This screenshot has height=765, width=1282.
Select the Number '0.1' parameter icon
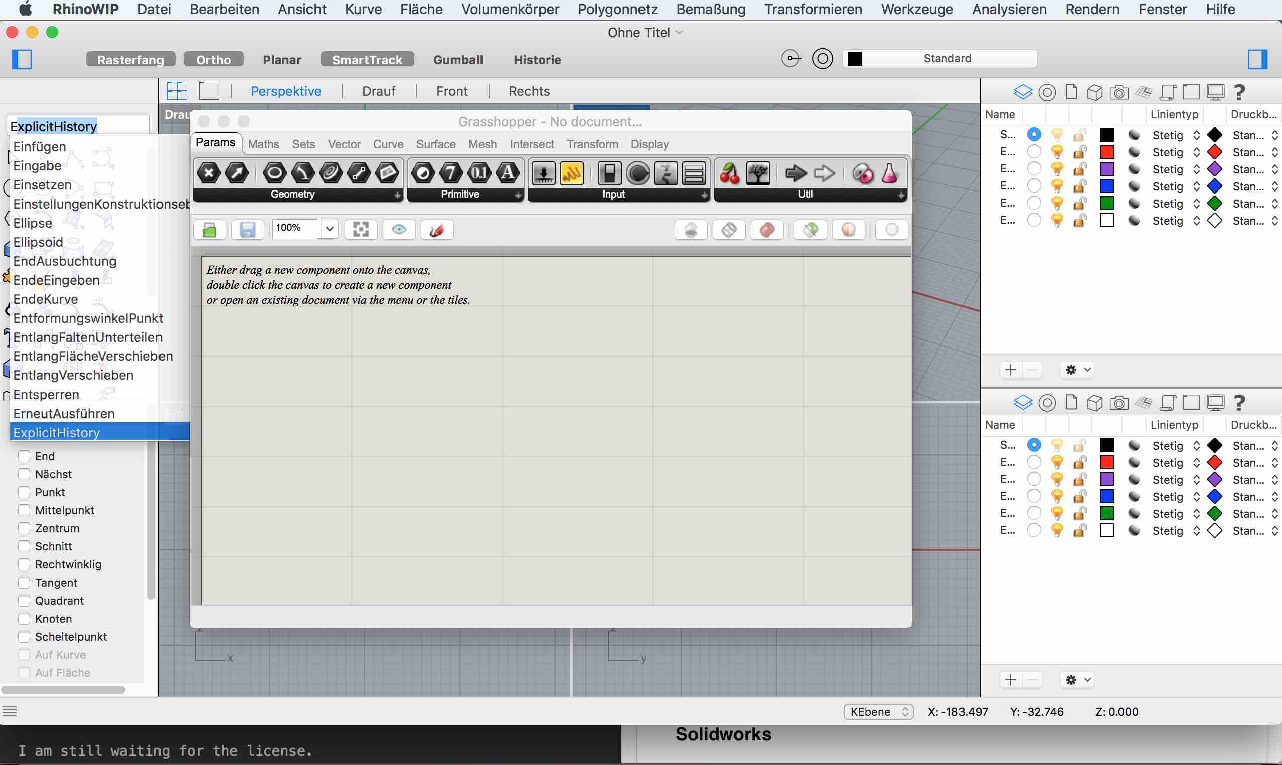[479, 173]
